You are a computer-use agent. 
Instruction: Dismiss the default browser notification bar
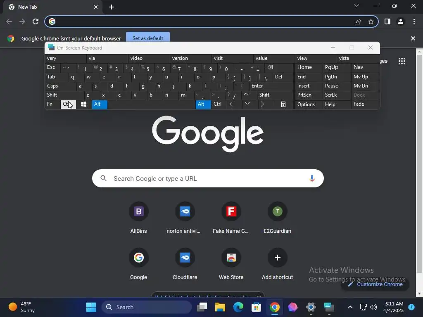point(413,38)
